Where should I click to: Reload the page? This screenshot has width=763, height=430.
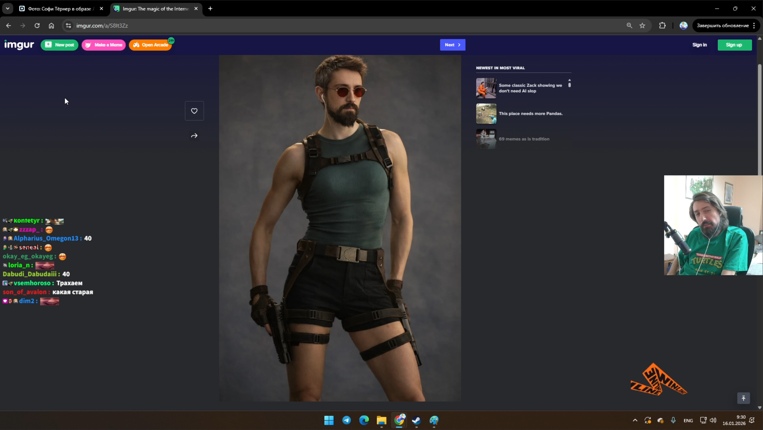pos(37,25)
